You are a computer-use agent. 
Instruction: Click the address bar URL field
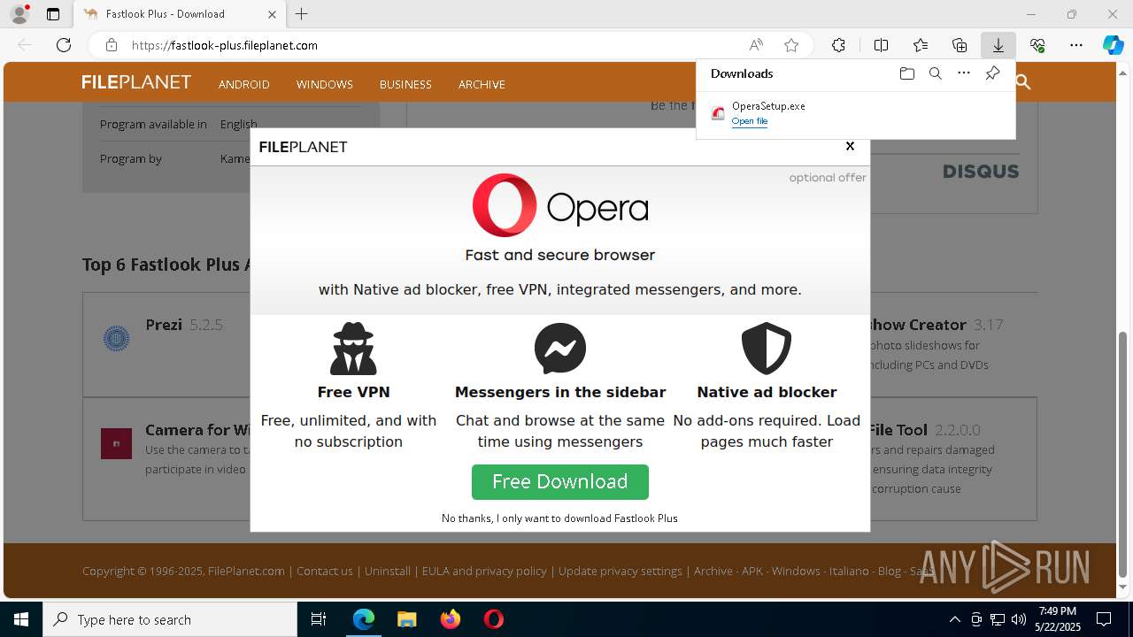[x=434, y=45]
